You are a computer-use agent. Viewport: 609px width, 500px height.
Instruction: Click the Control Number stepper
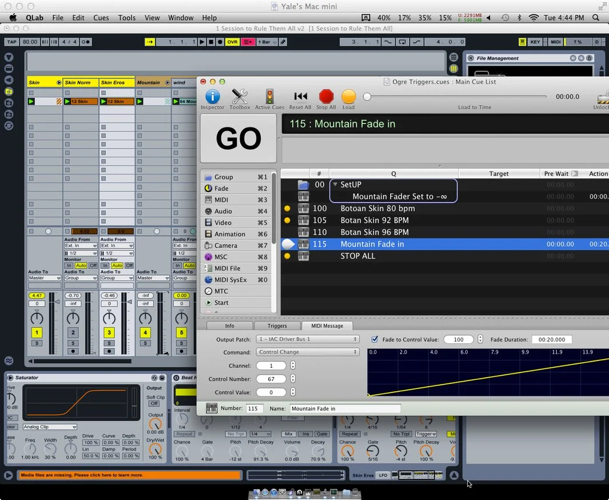click(293, 379)
